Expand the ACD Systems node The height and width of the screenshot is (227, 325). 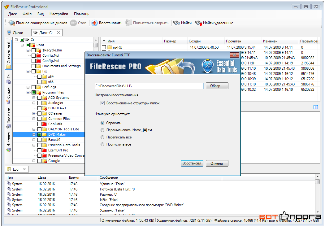pyautogui.click(x=34, y=98)
